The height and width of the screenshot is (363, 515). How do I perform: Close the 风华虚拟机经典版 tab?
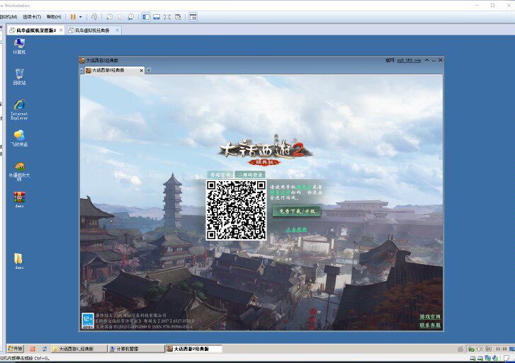coord(117,30)
